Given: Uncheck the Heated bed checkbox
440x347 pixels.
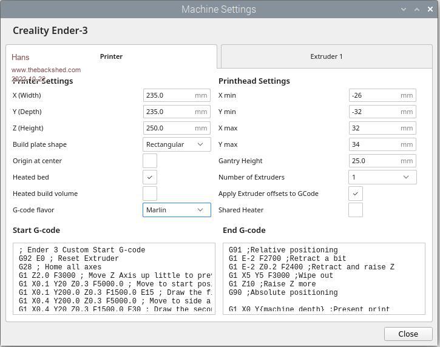Looking at the screenshot, I should click(150, 177).
